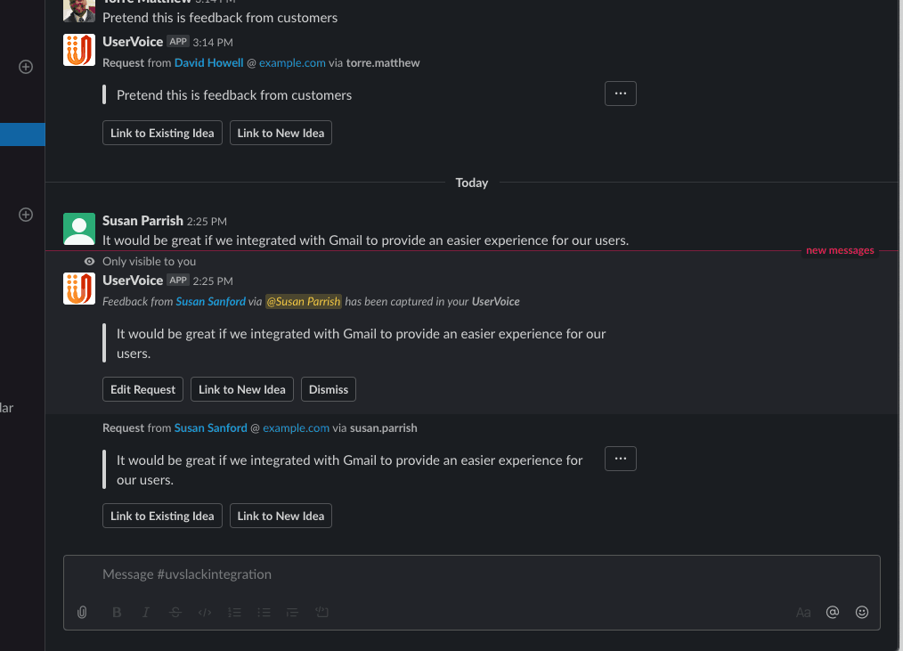Screen dimensions: 903x651
Task: Click the "new messages" marker label
Action: click(840, 250)
